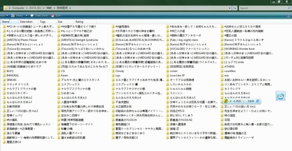Select the [Fate / stay night] claim folder icon
This screenshot has width=292, height=151.
click(x=168, y=40)
